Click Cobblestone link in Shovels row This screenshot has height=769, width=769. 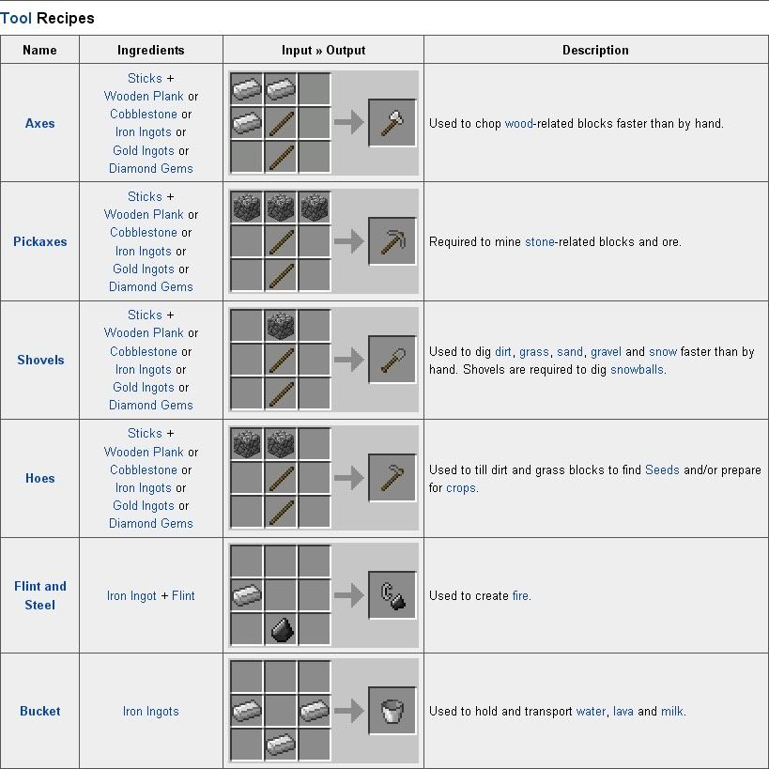(144, 351)
